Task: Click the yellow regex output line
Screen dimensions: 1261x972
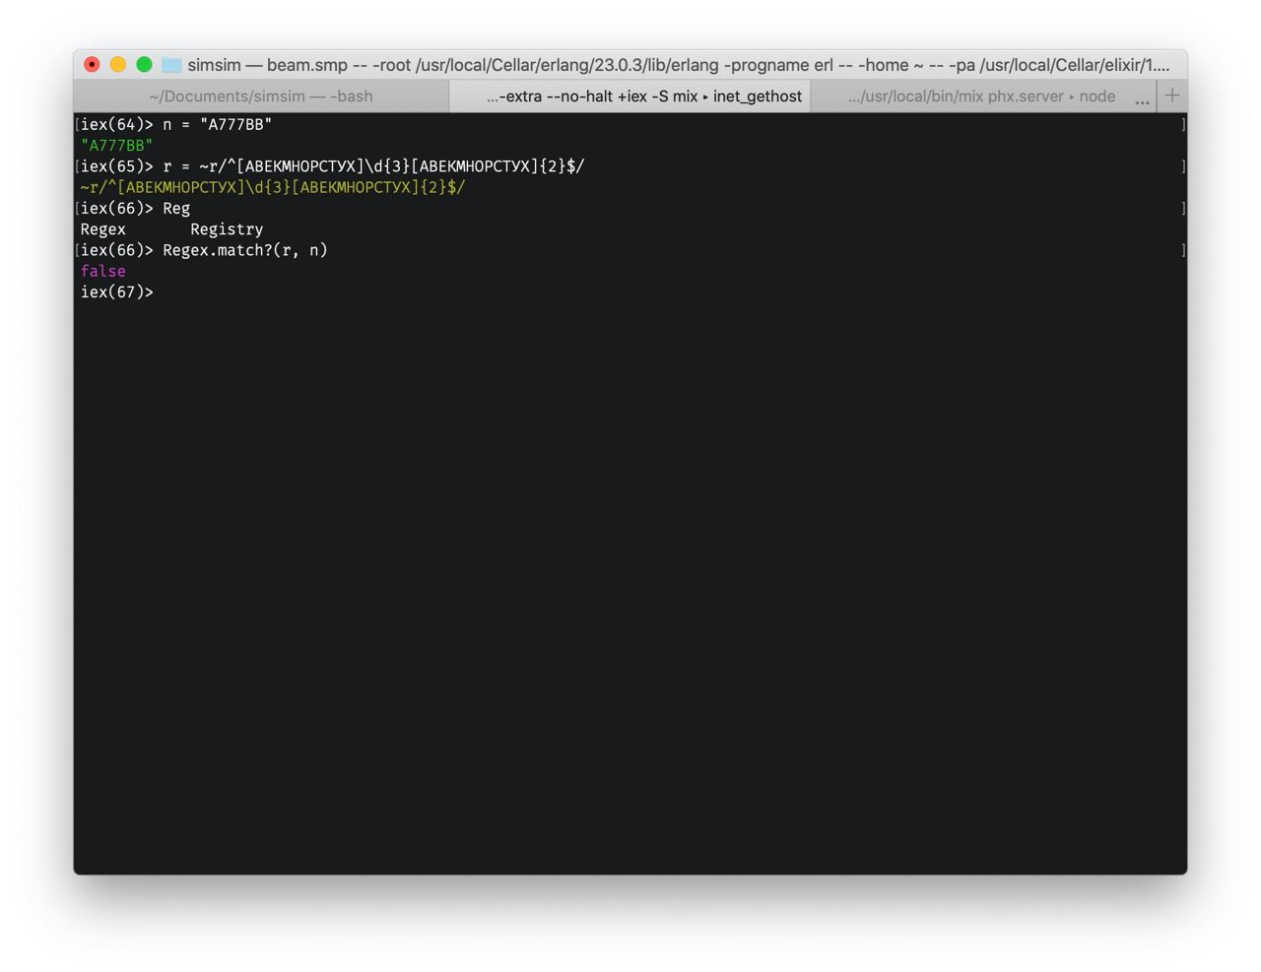Action: pos(273,187)
